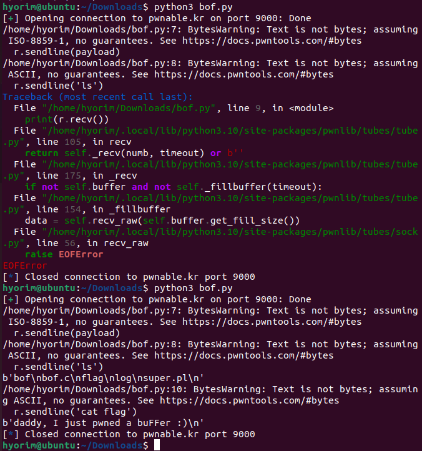Click the standalone red 'EOFError' line
The height and width of the screenshot is (451, 422).
(x=25, y=265)
